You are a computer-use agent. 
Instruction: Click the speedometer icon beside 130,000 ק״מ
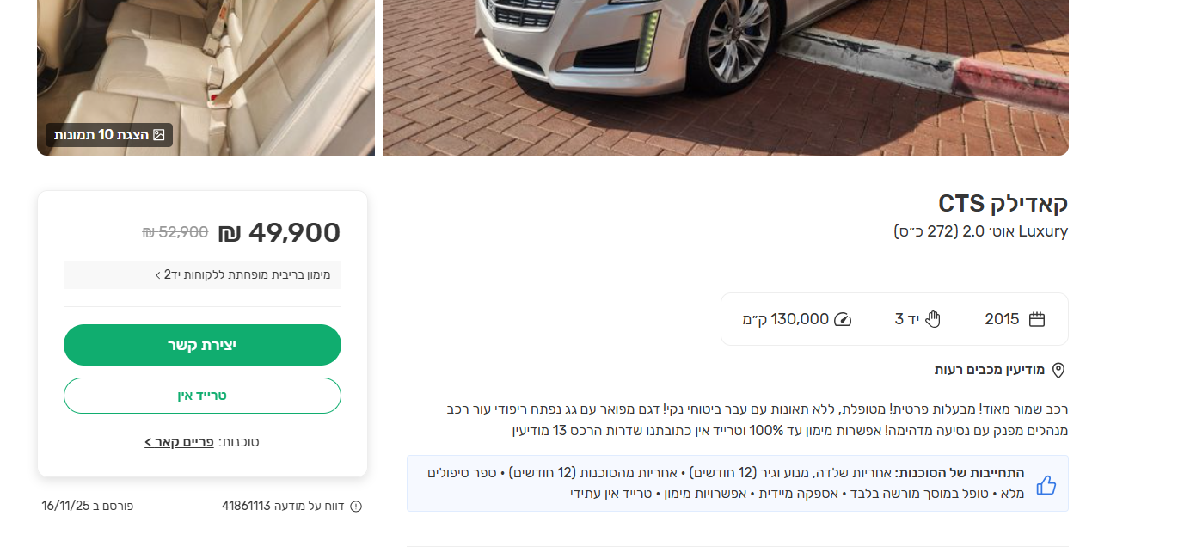click(x=843, y=319)
